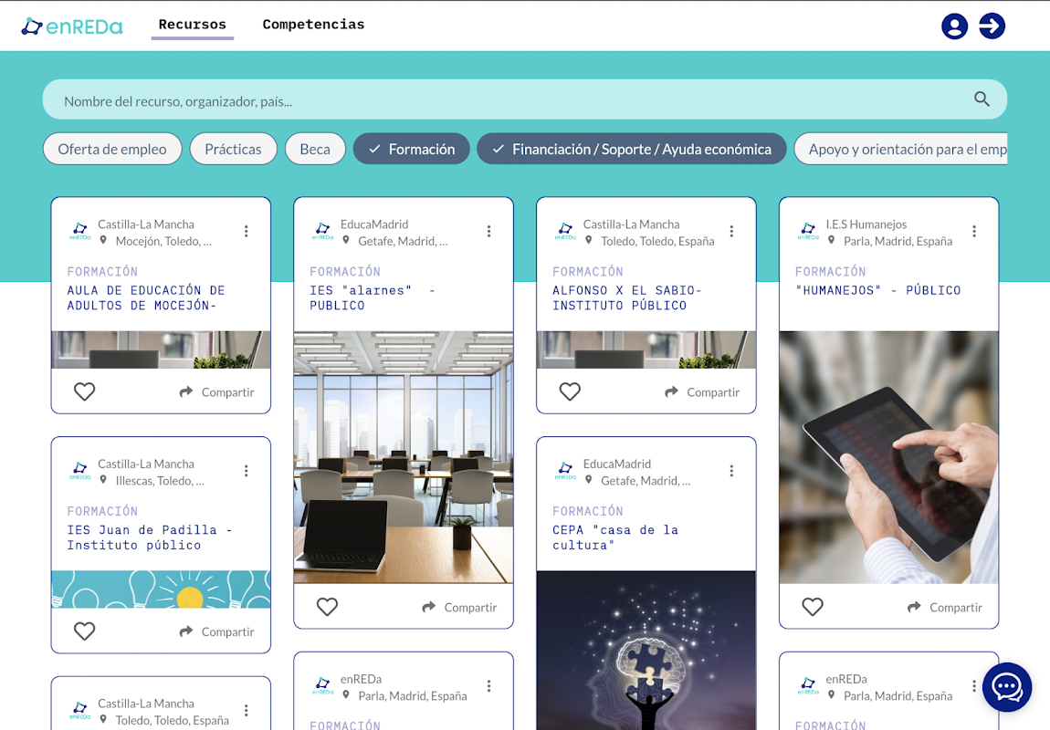Viewport: 1050px width, 730px height.
Task: Share the IES alarnes card
Action: point(459,608)
